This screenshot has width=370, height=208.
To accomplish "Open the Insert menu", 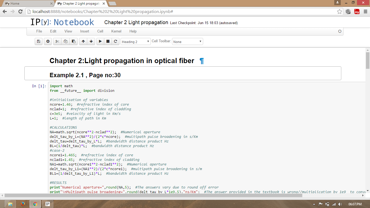I will [85, 31].
